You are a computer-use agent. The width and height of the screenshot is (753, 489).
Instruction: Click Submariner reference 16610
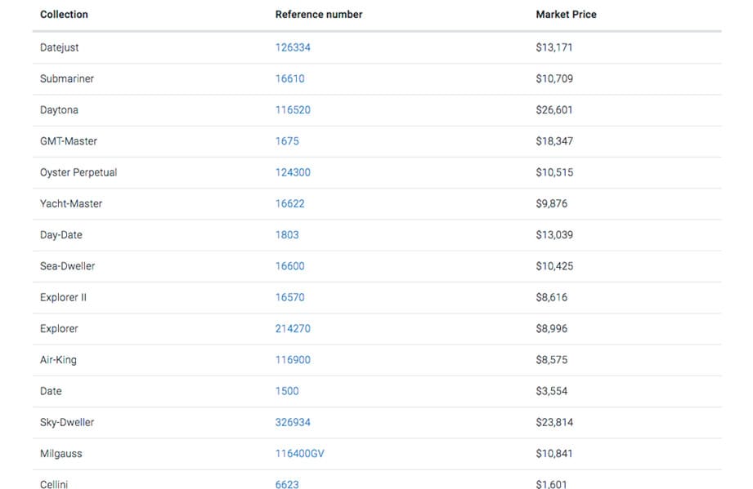(289, 78)
